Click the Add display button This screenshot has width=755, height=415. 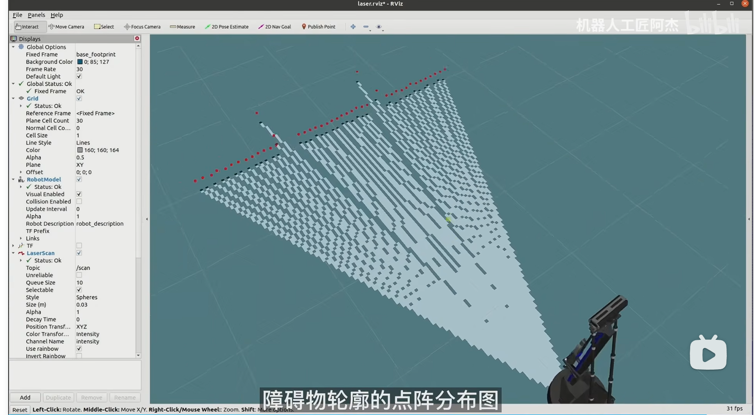click(25, 397)
